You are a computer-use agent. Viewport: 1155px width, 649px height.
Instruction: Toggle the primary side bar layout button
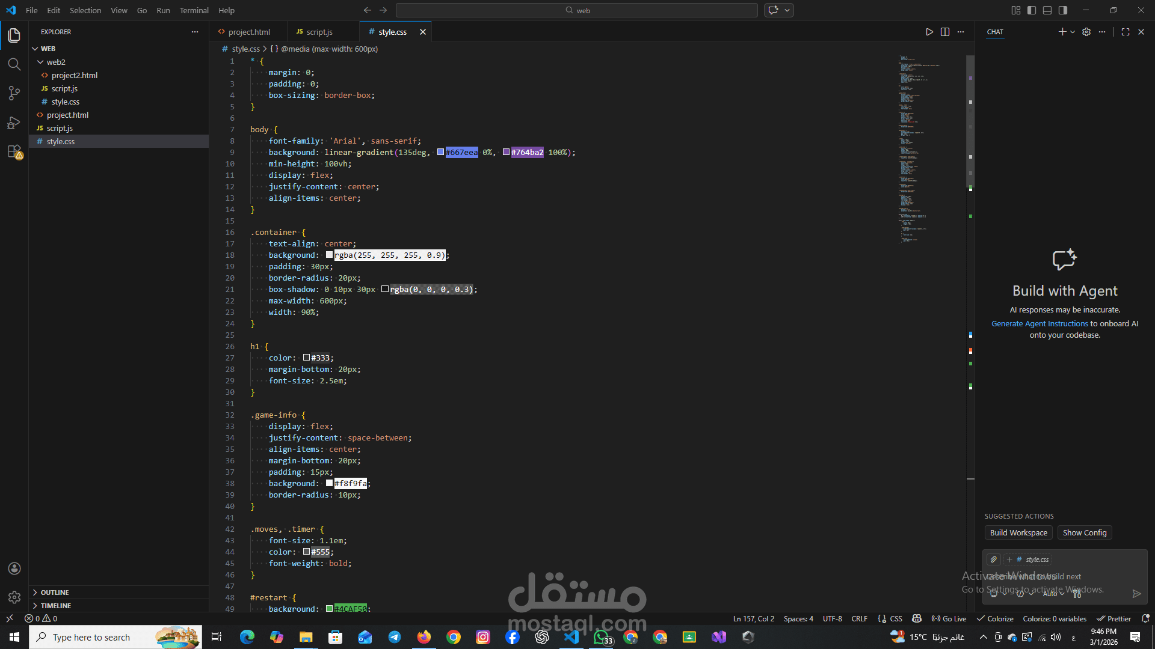1032,10
